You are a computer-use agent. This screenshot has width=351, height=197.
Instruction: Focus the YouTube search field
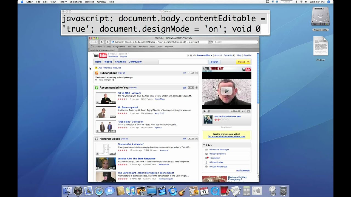pos(183,62)
